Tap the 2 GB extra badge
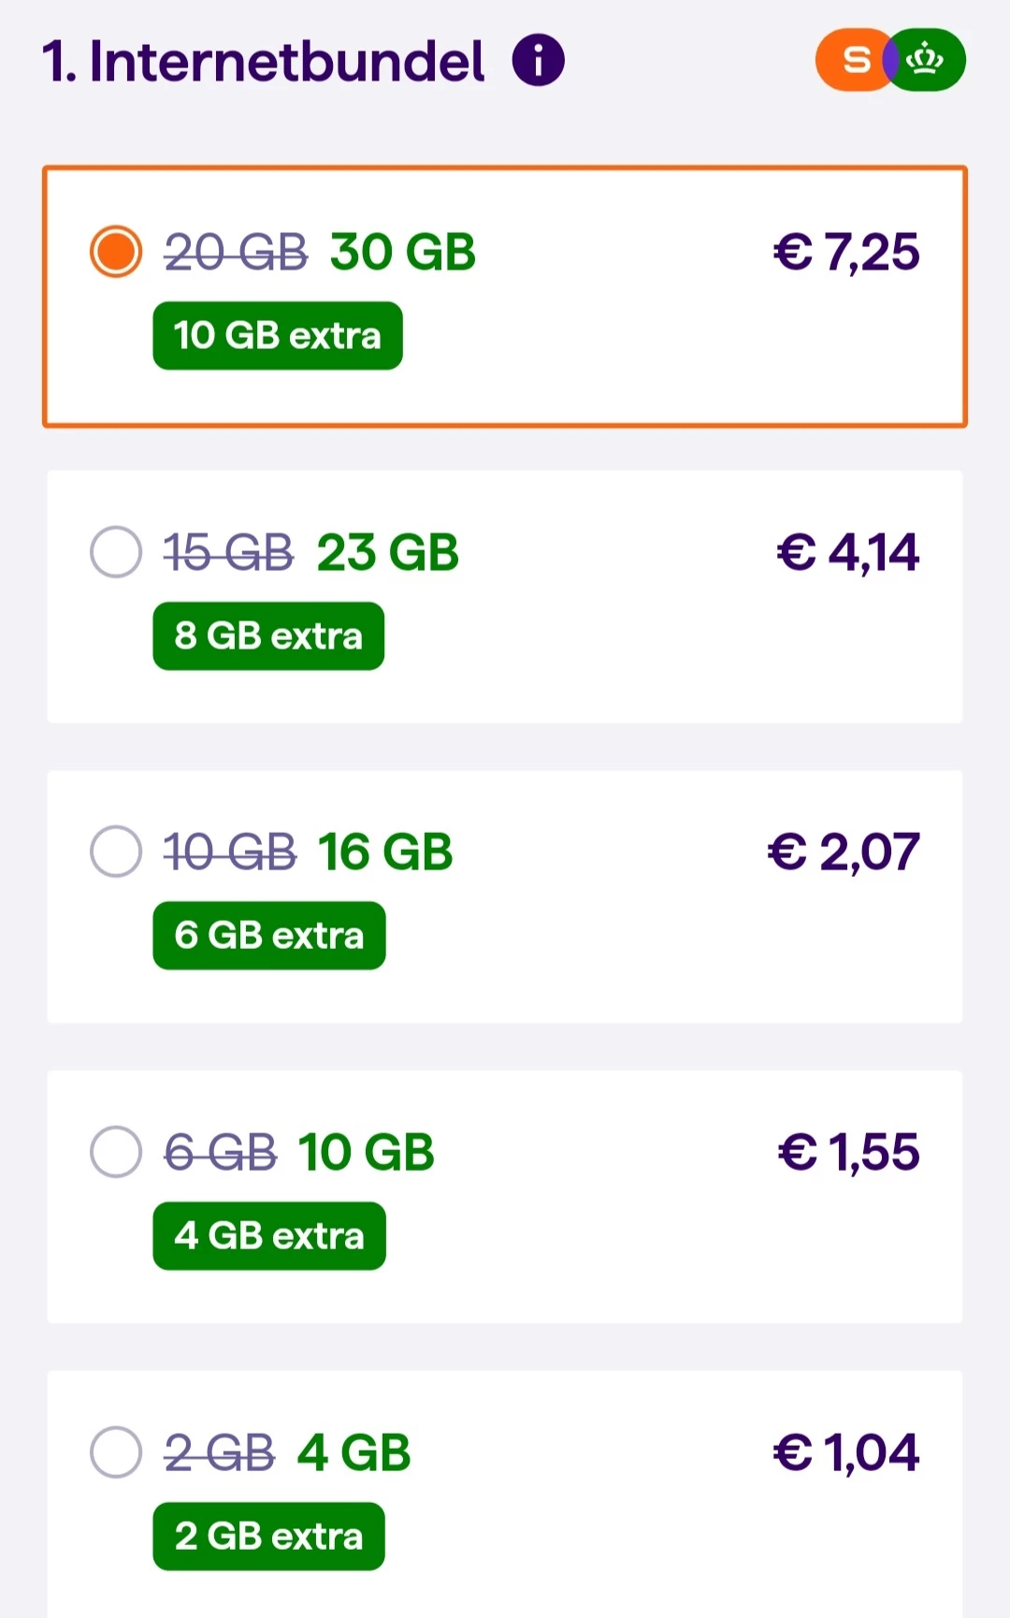Image resolution: width=1010 pixels, height=1618 pixels. coord(268,1537)
